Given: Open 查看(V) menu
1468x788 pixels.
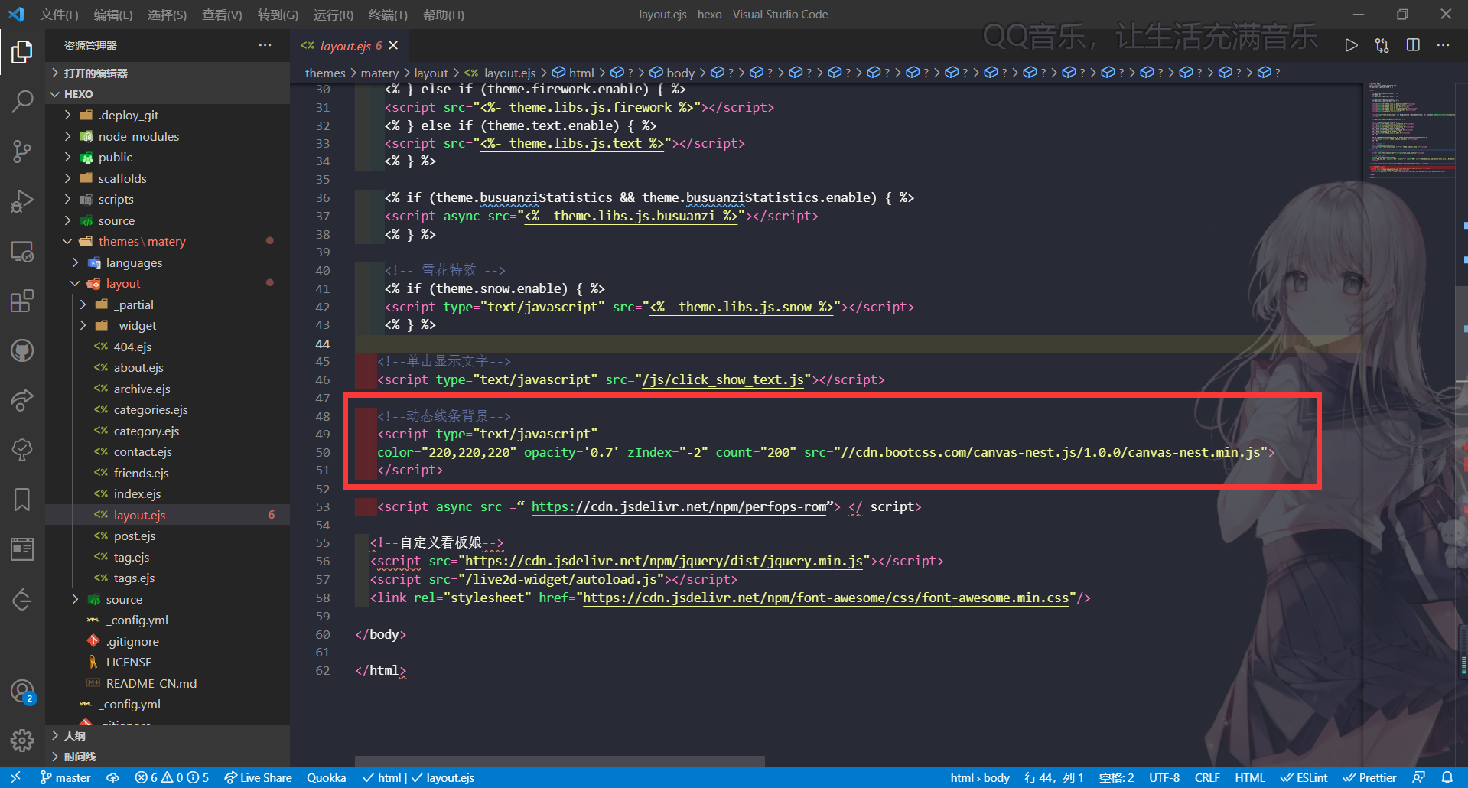Looking at the screenshot, I should (222, 15).
